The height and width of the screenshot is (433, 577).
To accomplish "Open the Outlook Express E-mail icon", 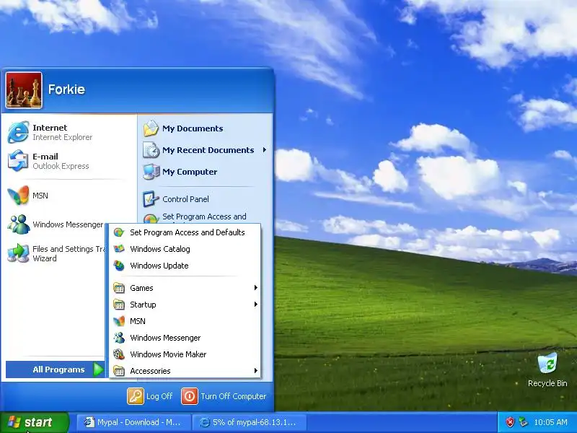I will (x=18, y=160).
